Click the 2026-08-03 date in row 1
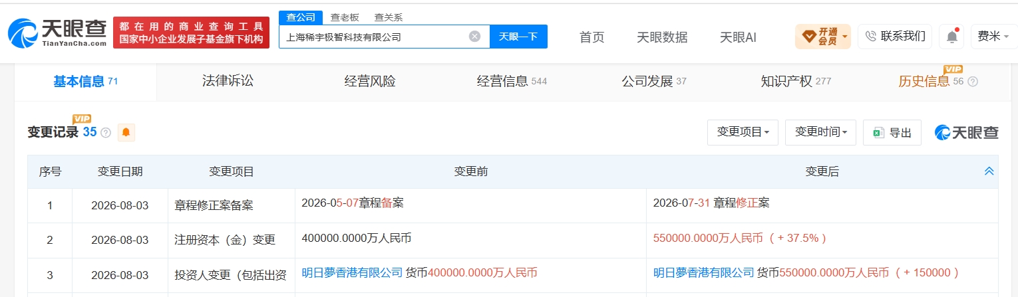 [x=120, y=206]
